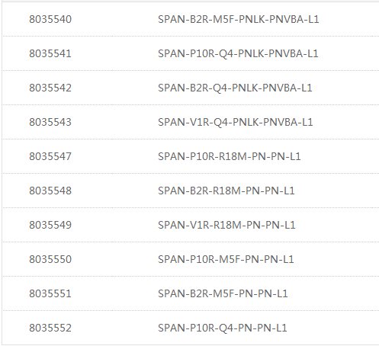This screenshot has width=379, height=346.
Task: Click SPAN-P10R-M5F-PN-PN-L1 entry
Action: point(226,259)
